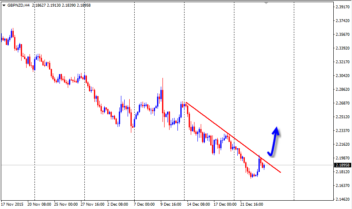Click price axis label 2.30420
This screenshot has height=209, width=352.
click(342, 76)
